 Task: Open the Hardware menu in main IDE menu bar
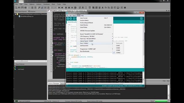tap(47, 4)
